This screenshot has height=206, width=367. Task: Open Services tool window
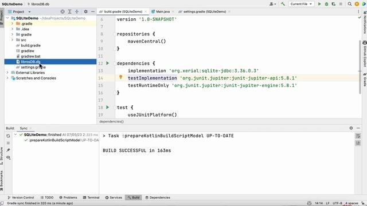point(114,197)
